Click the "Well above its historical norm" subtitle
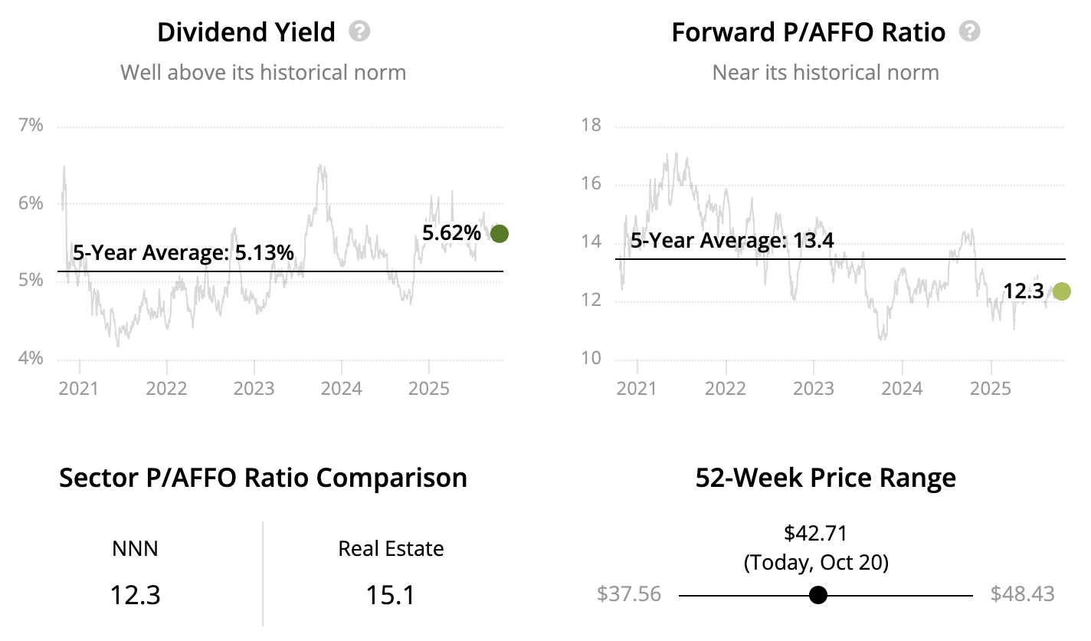Screen dimensions: 1091x641 (263, 73)
